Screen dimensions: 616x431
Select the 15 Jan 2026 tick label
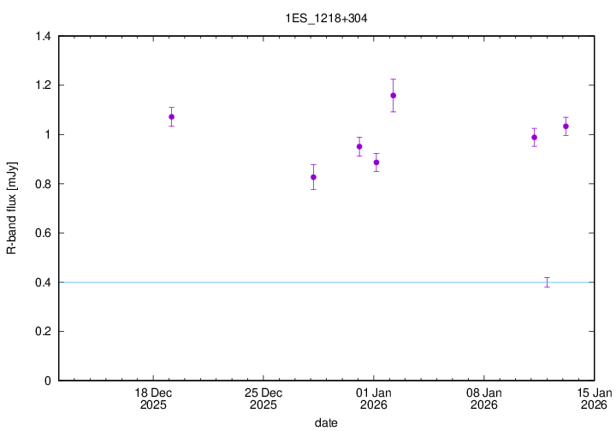pos(594,398)
